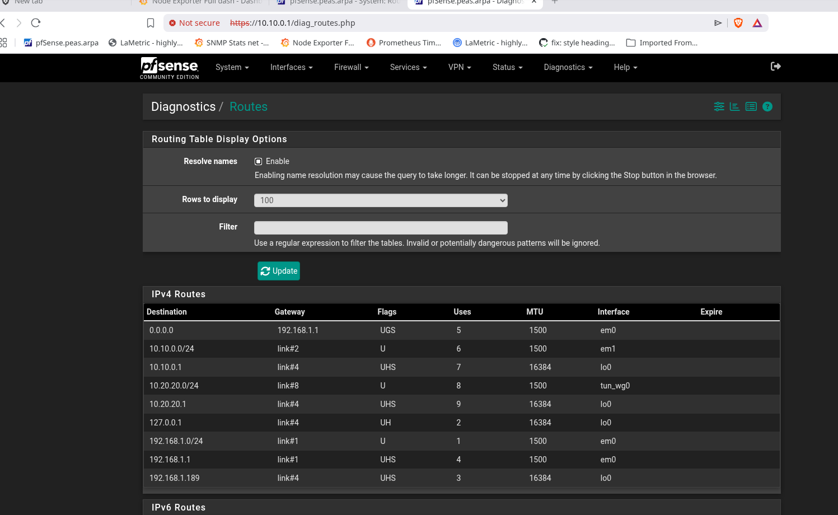The width and height of the screenshot is (838, 515).
Task: Click the Brave Rewards triangle icon
Action: 757,23
